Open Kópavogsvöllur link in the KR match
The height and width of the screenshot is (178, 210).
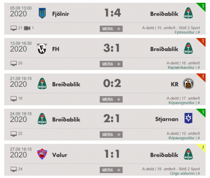pyautogui.click(x=181, y=103)
